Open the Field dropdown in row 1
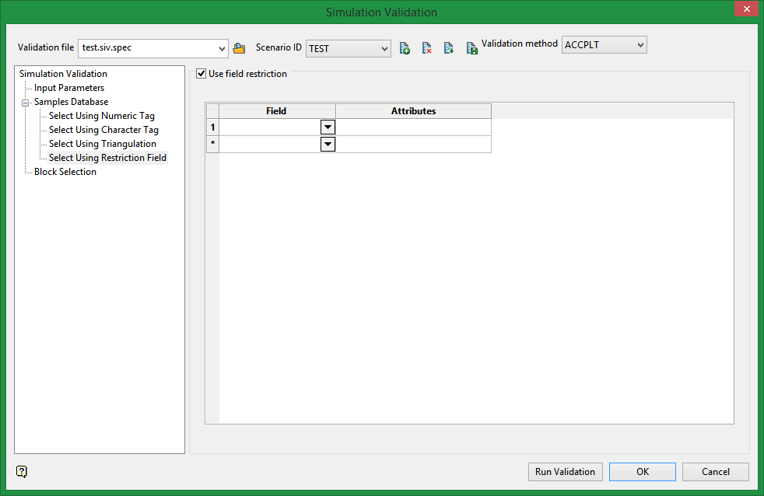Viewport: 764px width, 496px height. pyautogui.click(x=328, y=127)
